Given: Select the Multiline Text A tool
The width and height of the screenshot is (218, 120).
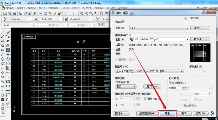Looking at the screenshot, I should point(3,113).
